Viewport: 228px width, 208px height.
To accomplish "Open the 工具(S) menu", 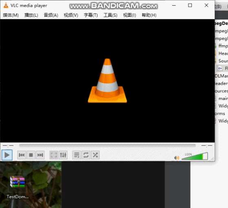I will [110, 15].
